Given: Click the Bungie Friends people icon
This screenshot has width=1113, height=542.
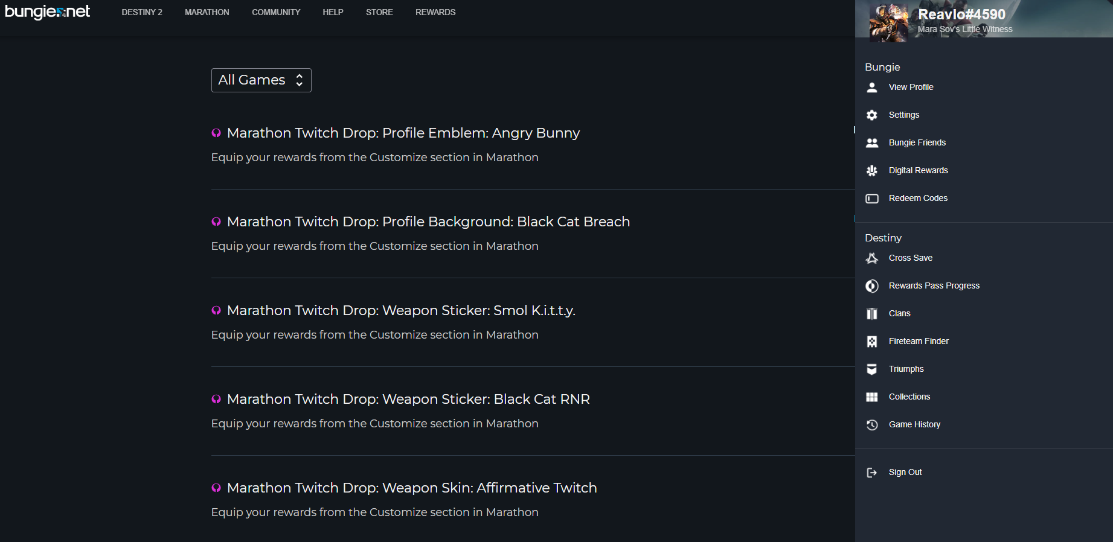Looking at the screenshot, I should (871, 143).
